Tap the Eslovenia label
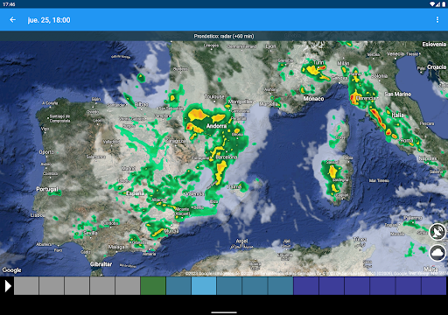This screenshot has width=448, height=315. (434, 45)
